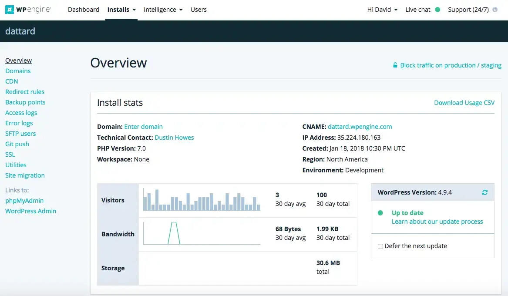Click the support info icon
The width and height of the screenshot is (508, 296).
click(495, 10)
